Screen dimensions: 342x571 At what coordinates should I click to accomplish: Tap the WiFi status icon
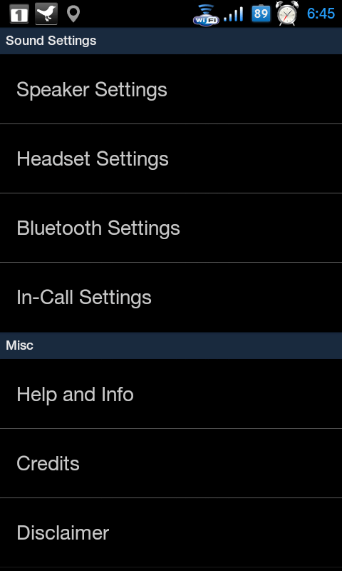click(206, 15)
